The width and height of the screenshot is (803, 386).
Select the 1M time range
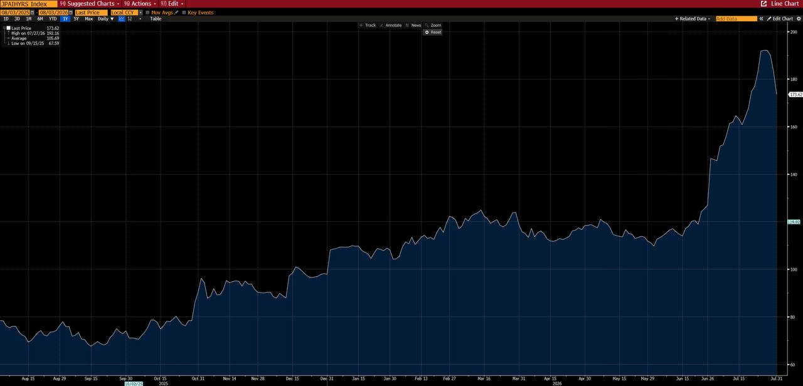tap(28, 19)
